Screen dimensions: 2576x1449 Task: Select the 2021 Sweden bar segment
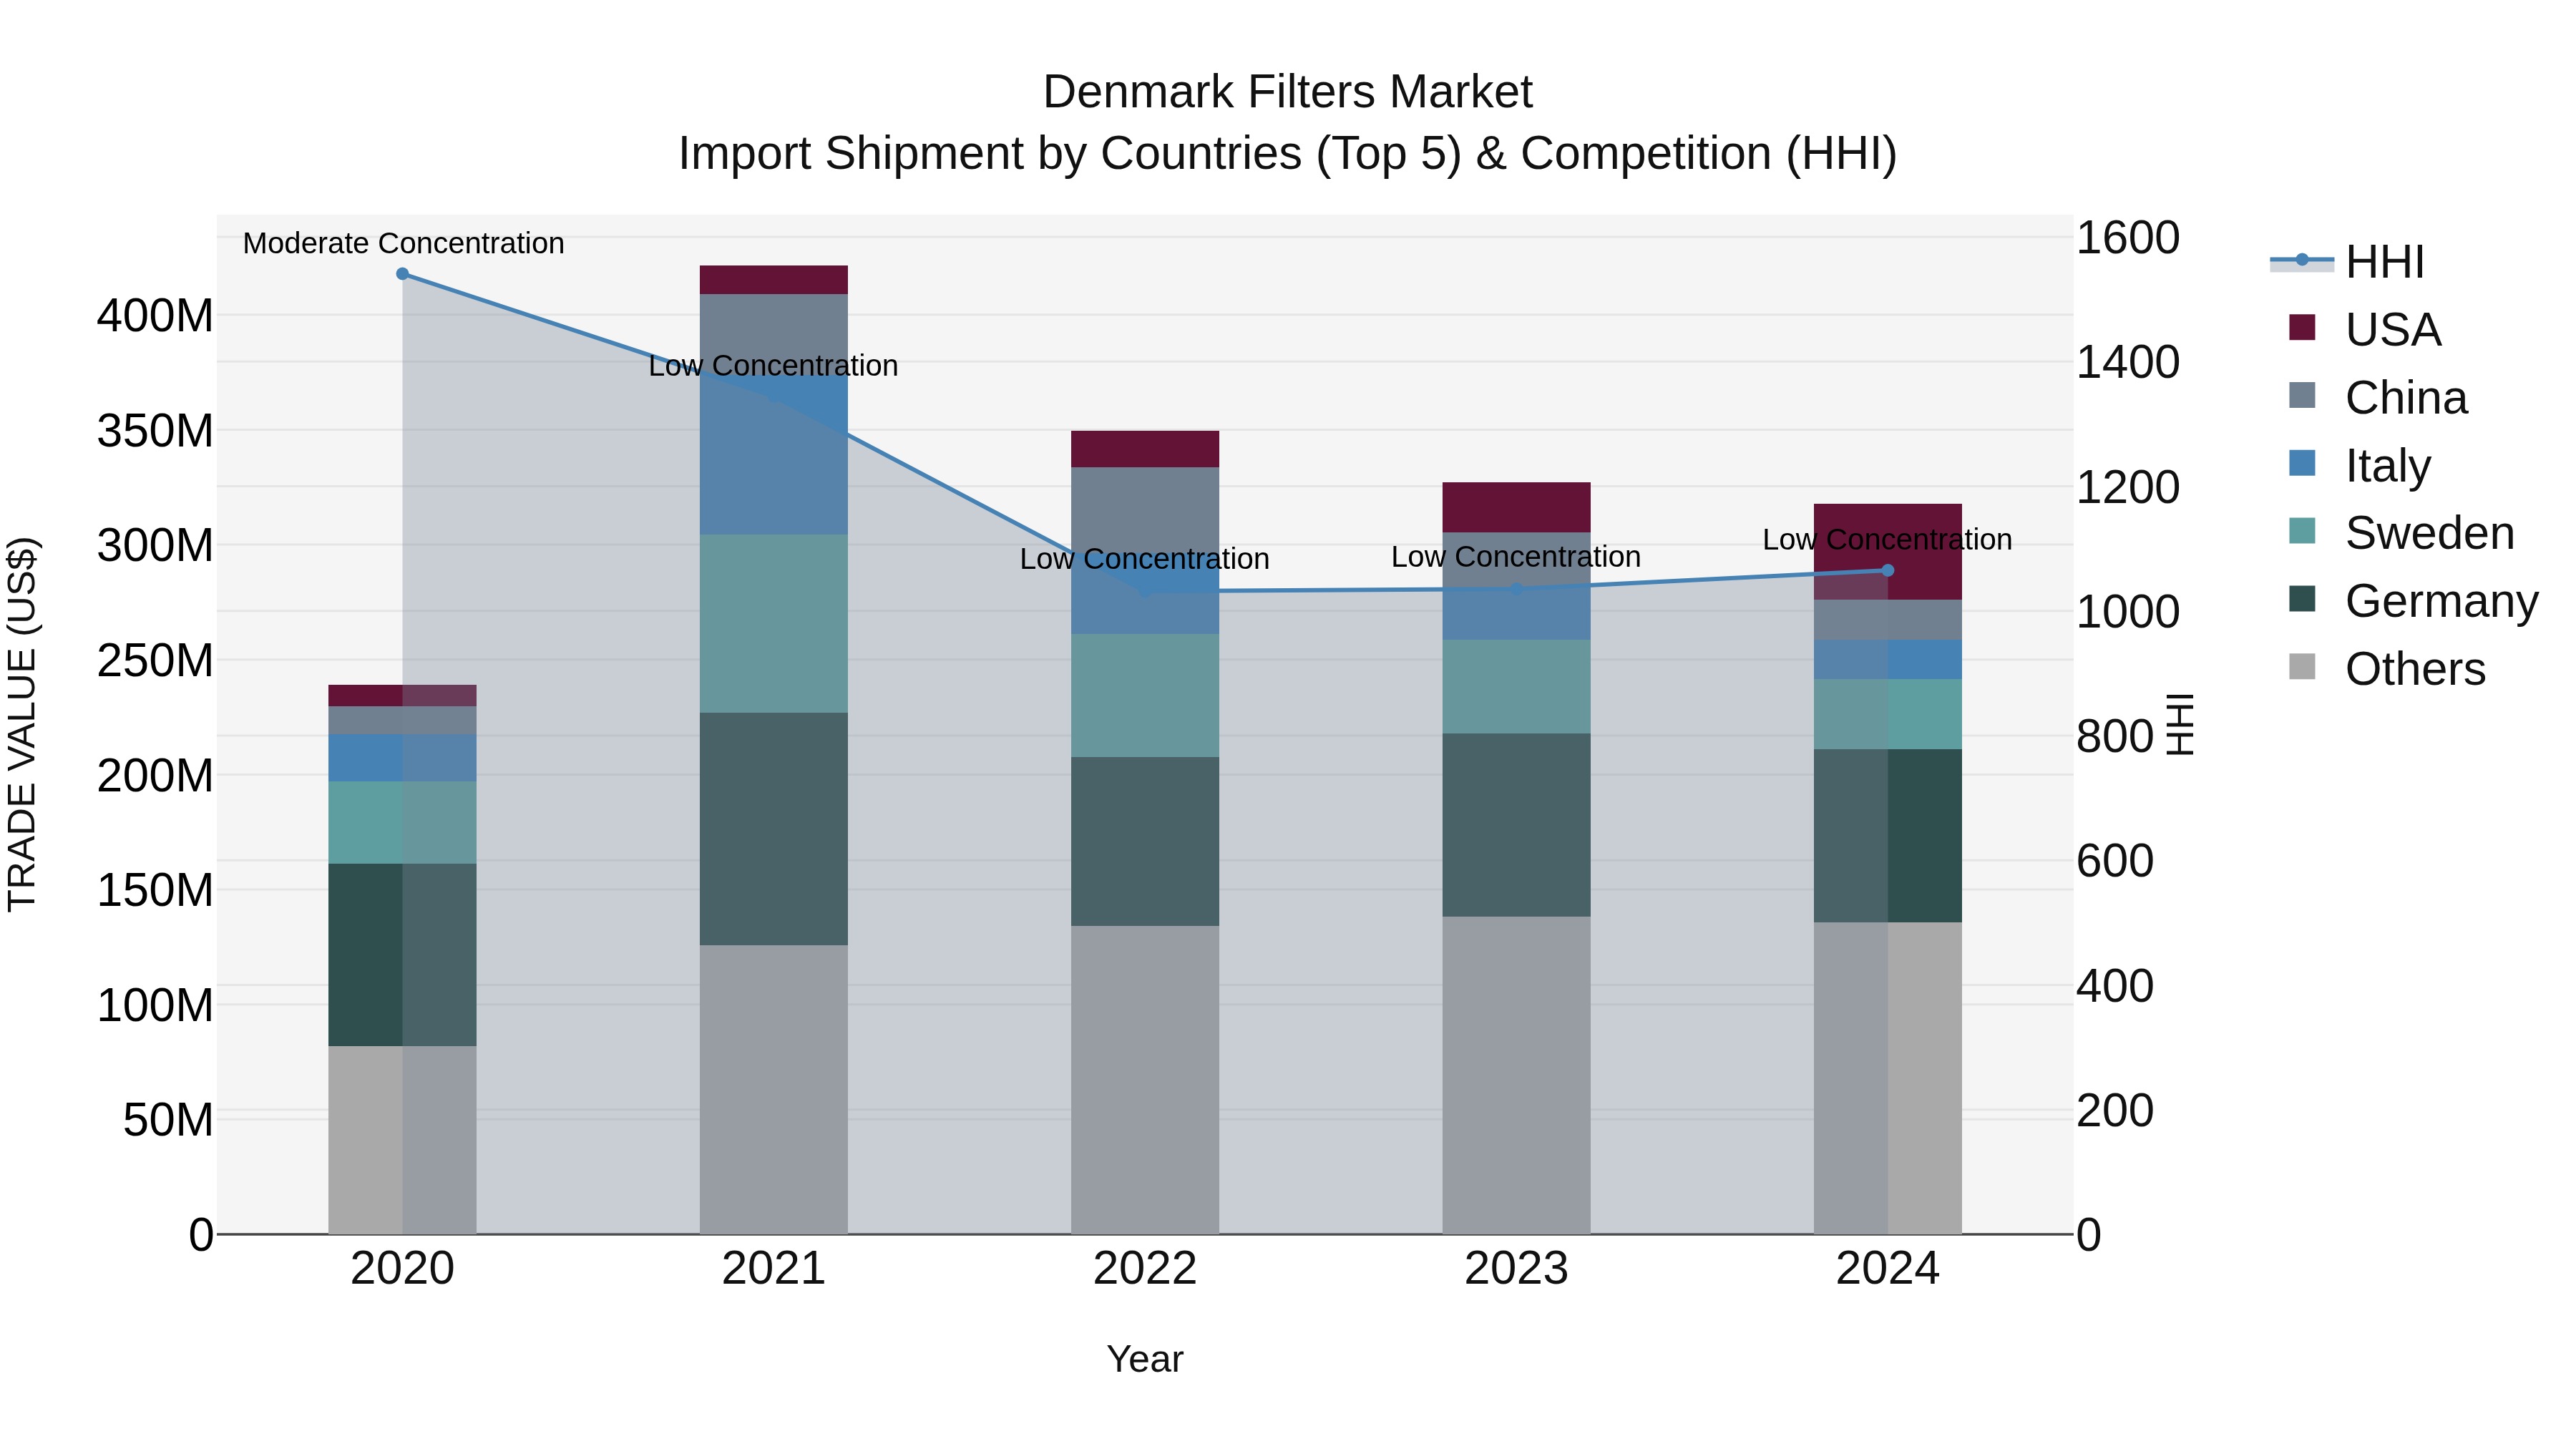(x=774, y=624)
